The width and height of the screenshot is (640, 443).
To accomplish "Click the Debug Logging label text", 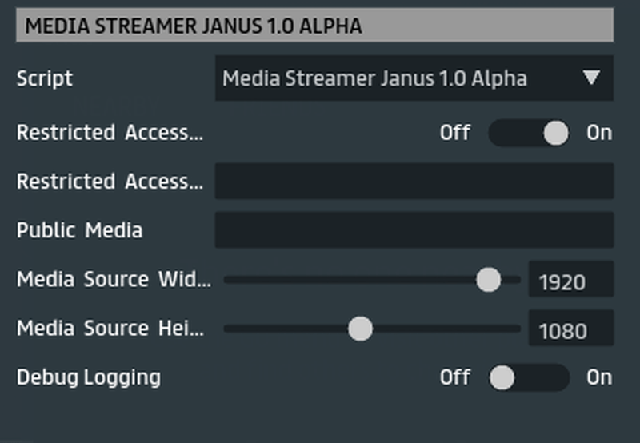I will tap(88, 377).
